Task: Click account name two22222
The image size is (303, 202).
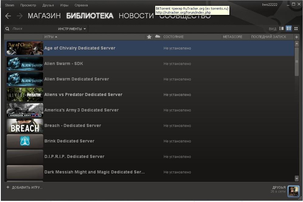Action: [x=270, y=5]
